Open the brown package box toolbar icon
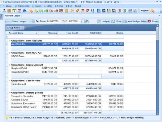The width and height of the screenshot is (162, 122). pos(9,11)
